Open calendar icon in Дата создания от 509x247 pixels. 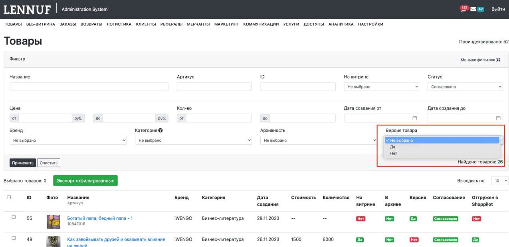414,118
